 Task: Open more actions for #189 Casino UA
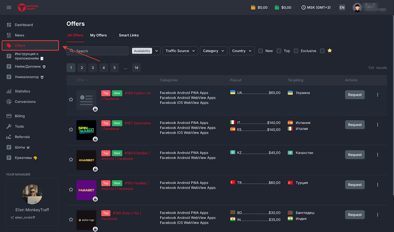[377, 95]
